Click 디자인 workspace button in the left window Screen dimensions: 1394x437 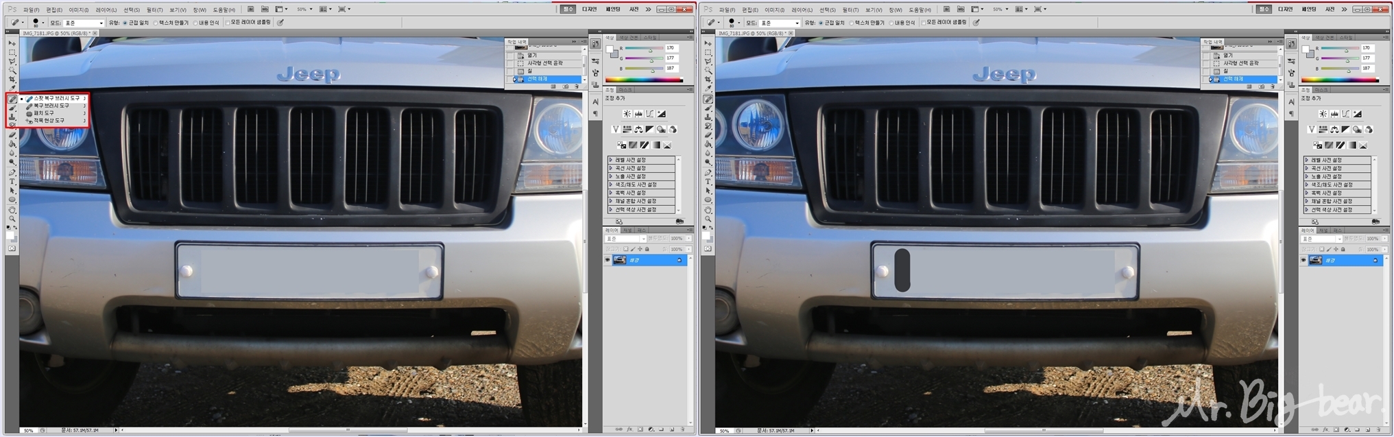pyautogui.click(x=590, y=9)
